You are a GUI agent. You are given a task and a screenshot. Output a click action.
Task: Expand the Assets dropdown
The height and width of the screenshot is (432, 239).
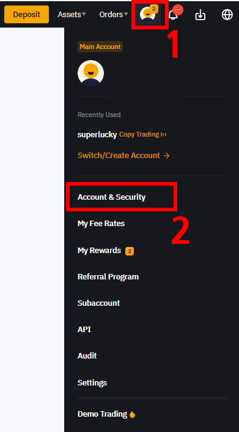tap(72, 14)
